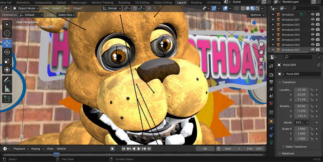Select the Measure tool

7,89
